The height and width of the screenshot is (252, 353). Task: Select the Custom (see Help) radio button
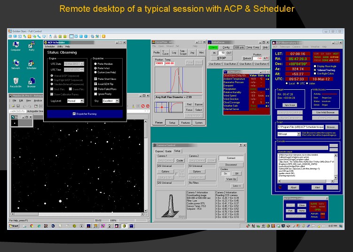tap(95, 72)
